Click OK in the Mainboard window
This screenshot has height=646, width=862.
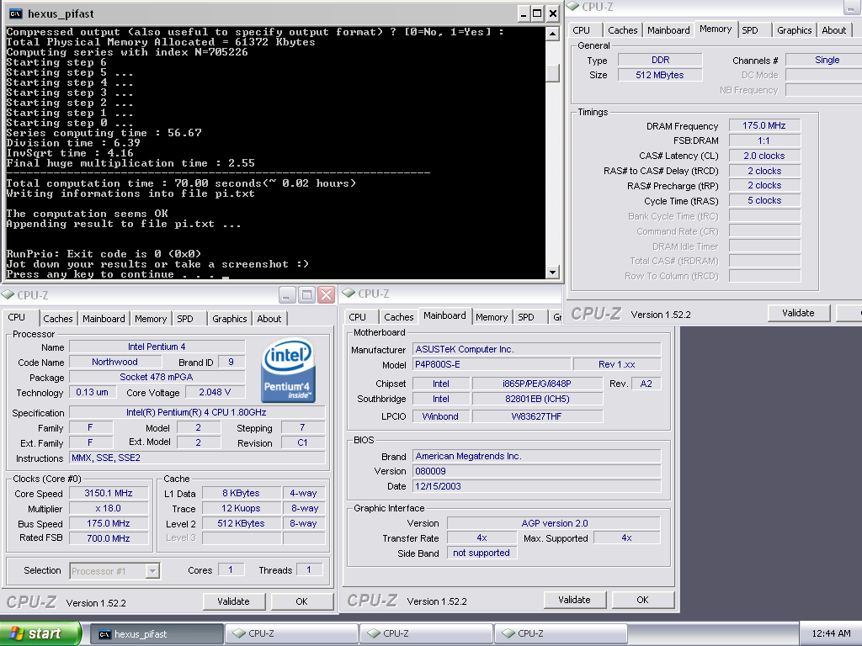642,600
